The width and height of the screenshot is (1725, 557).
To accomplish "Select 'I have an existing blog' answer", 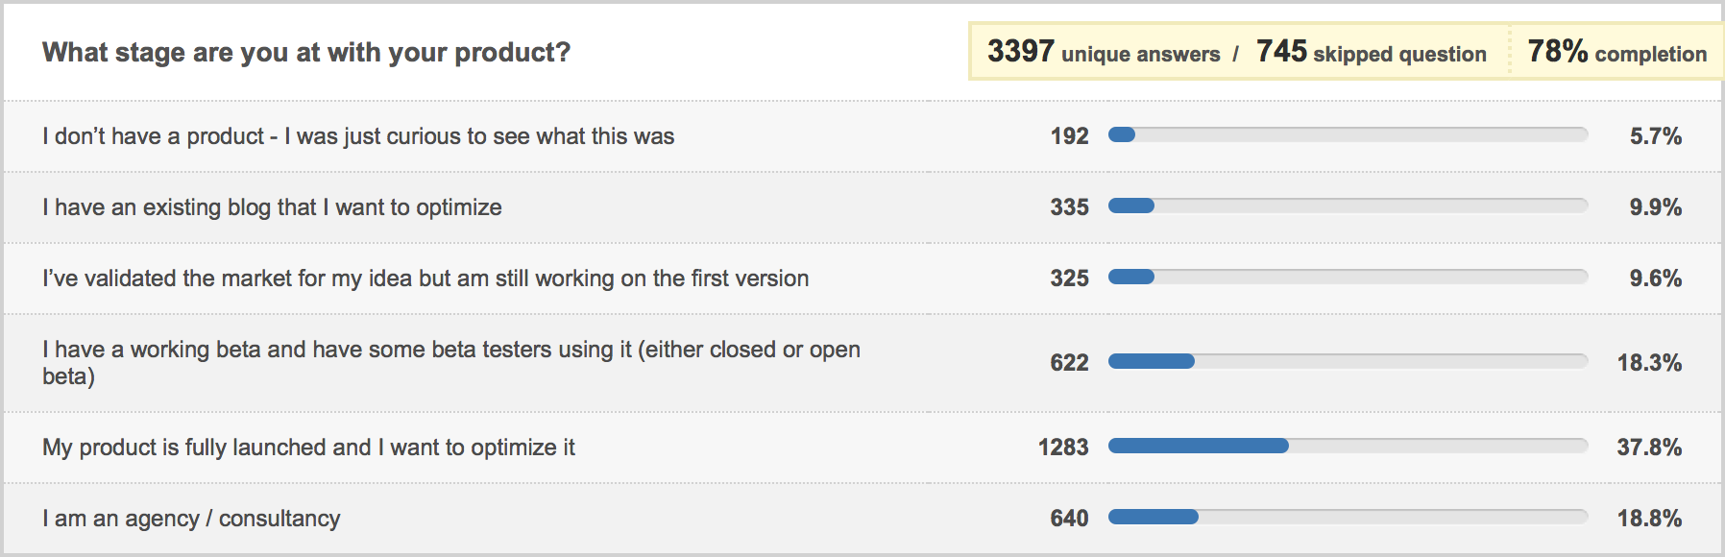I will click(272, 207).
